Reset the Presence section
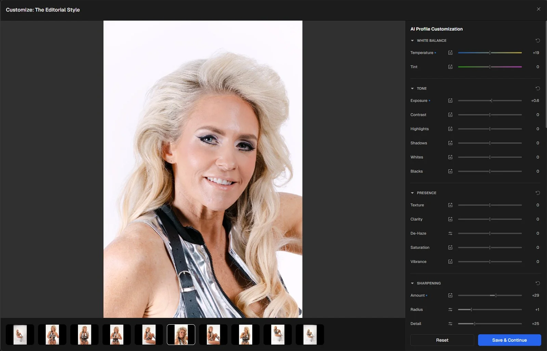Screen dimensions: 547x351 coord(537,193)
